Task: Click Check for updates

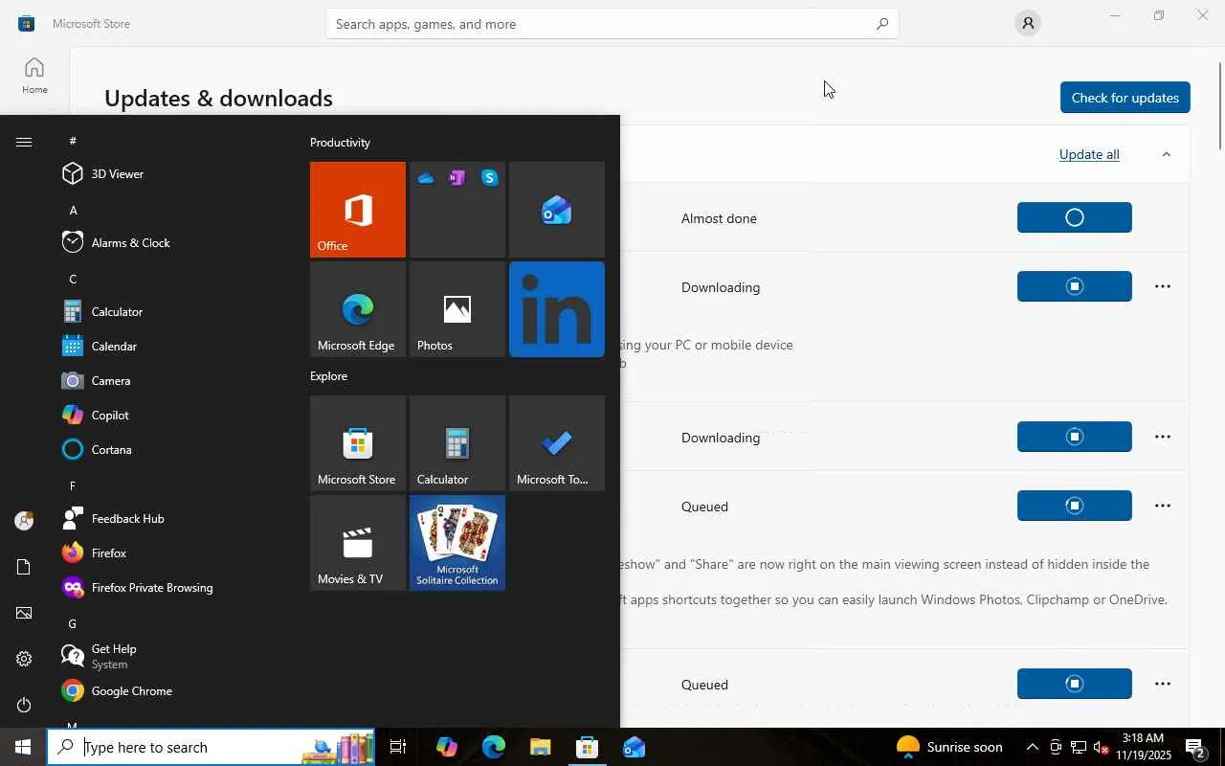Action: pyautogui.click(x=1125, y=98)
